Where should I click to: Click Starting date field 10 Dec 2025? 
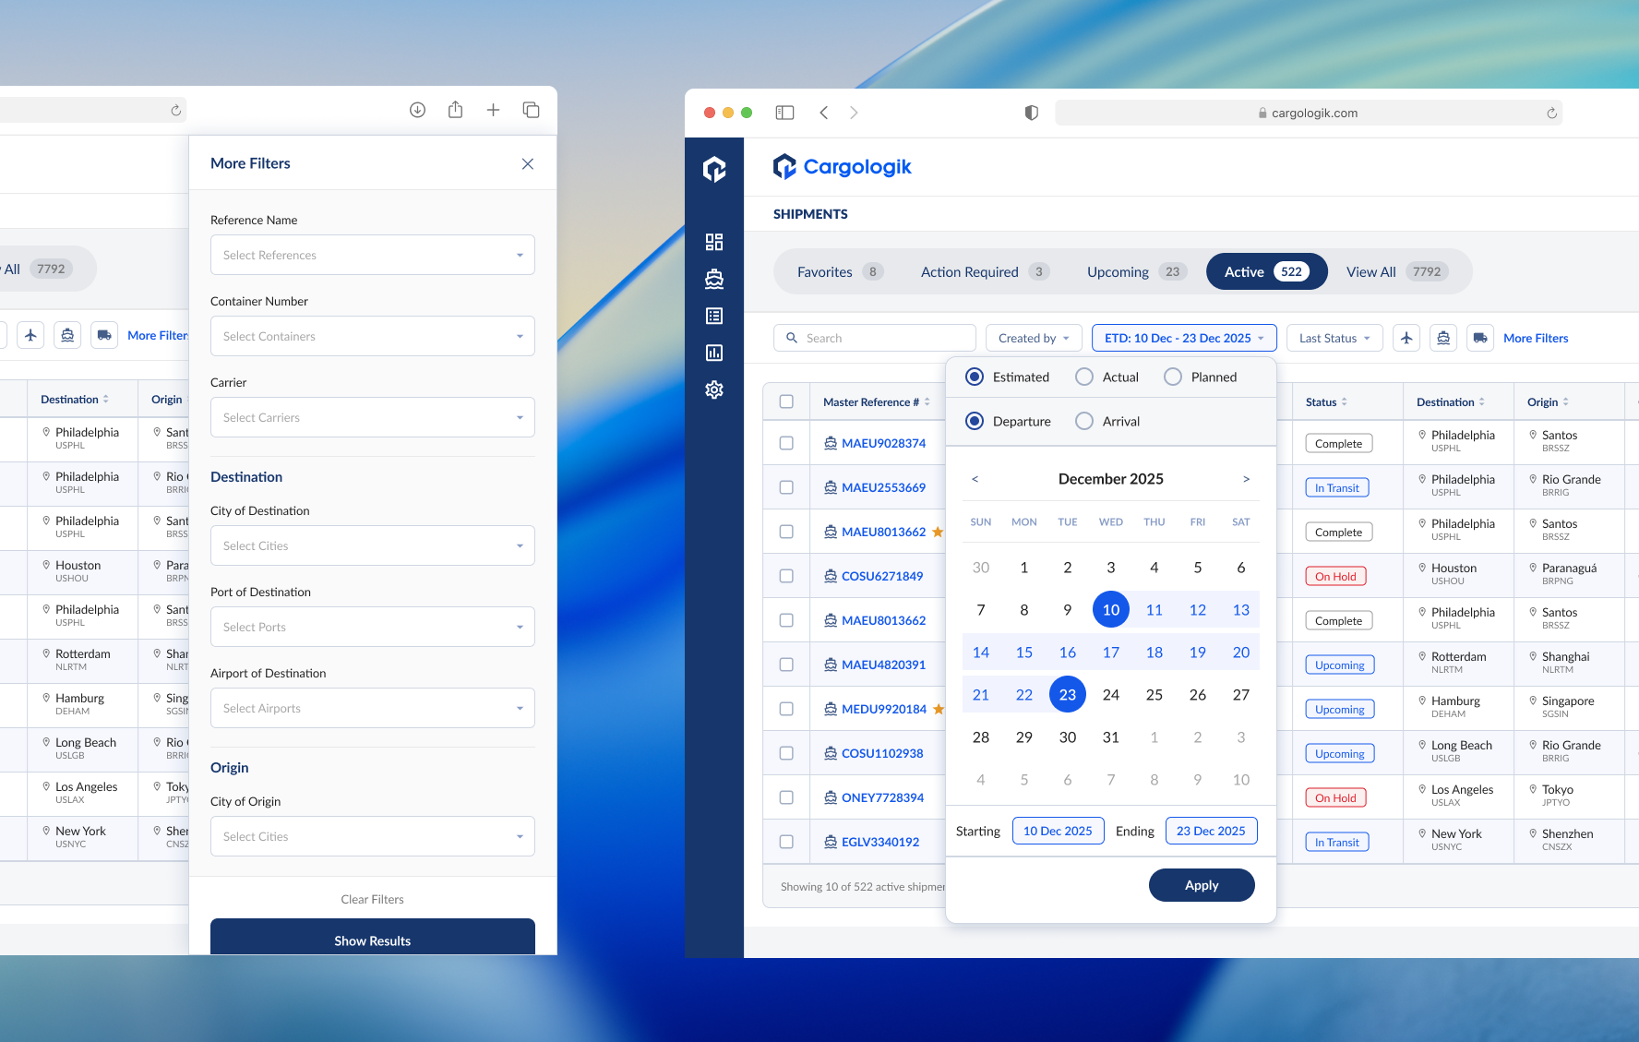pos(1058,831)
